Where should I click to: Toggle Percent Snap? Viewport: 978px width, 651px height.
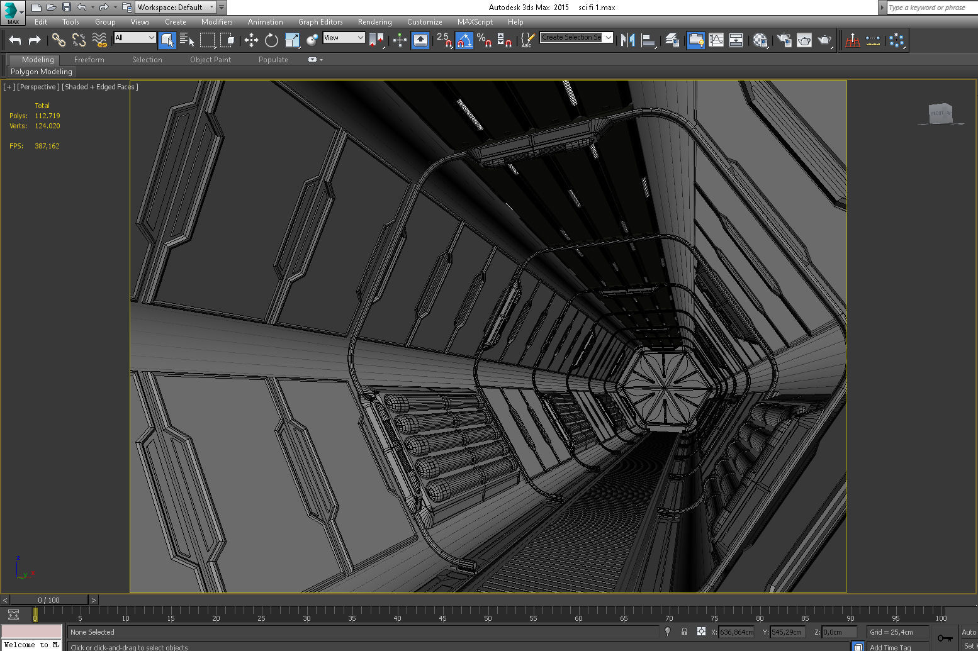click(484, 40)
